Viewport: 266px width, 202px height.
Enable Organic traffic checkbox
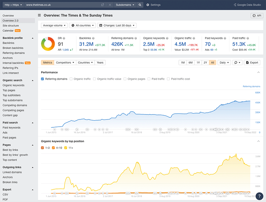[x=71, y=79]
